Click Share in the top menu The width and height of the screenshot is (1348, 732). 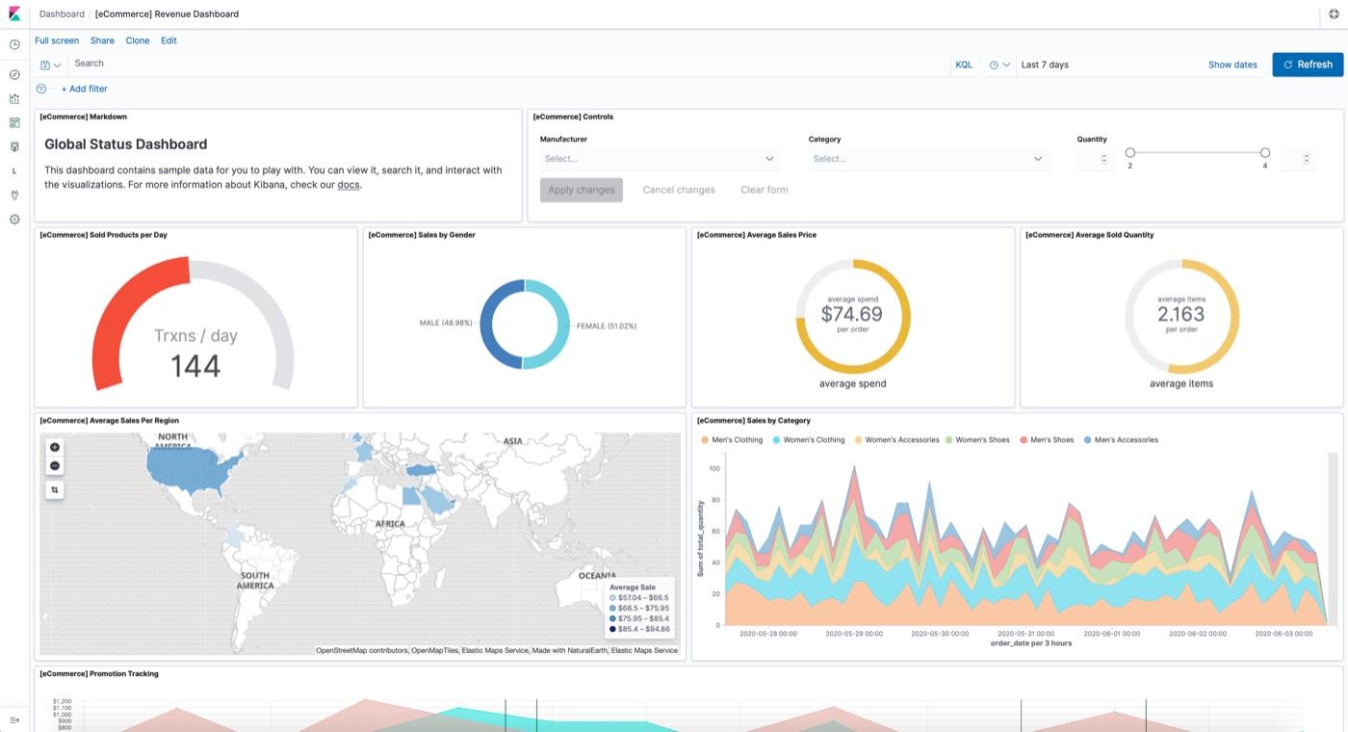pyautogui.click(x=102, y=40)
